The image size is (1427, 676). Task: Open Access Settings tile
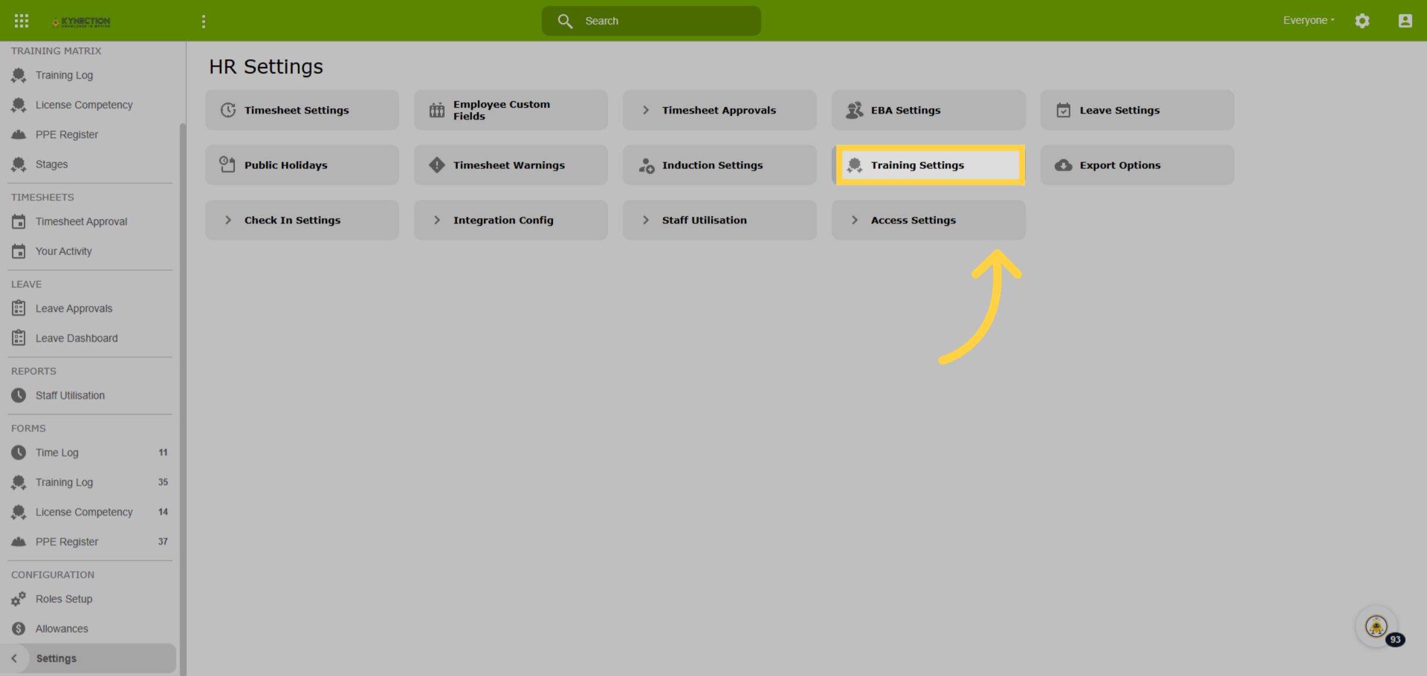click(928, 220)
